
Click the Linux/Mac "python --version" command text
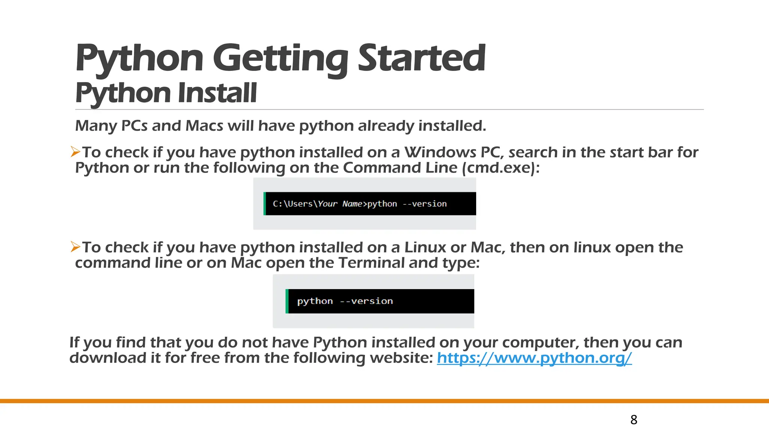345,301
